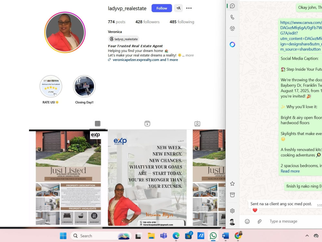
Task: Expand bio with the more link
Action: click(x=189, y=55)
